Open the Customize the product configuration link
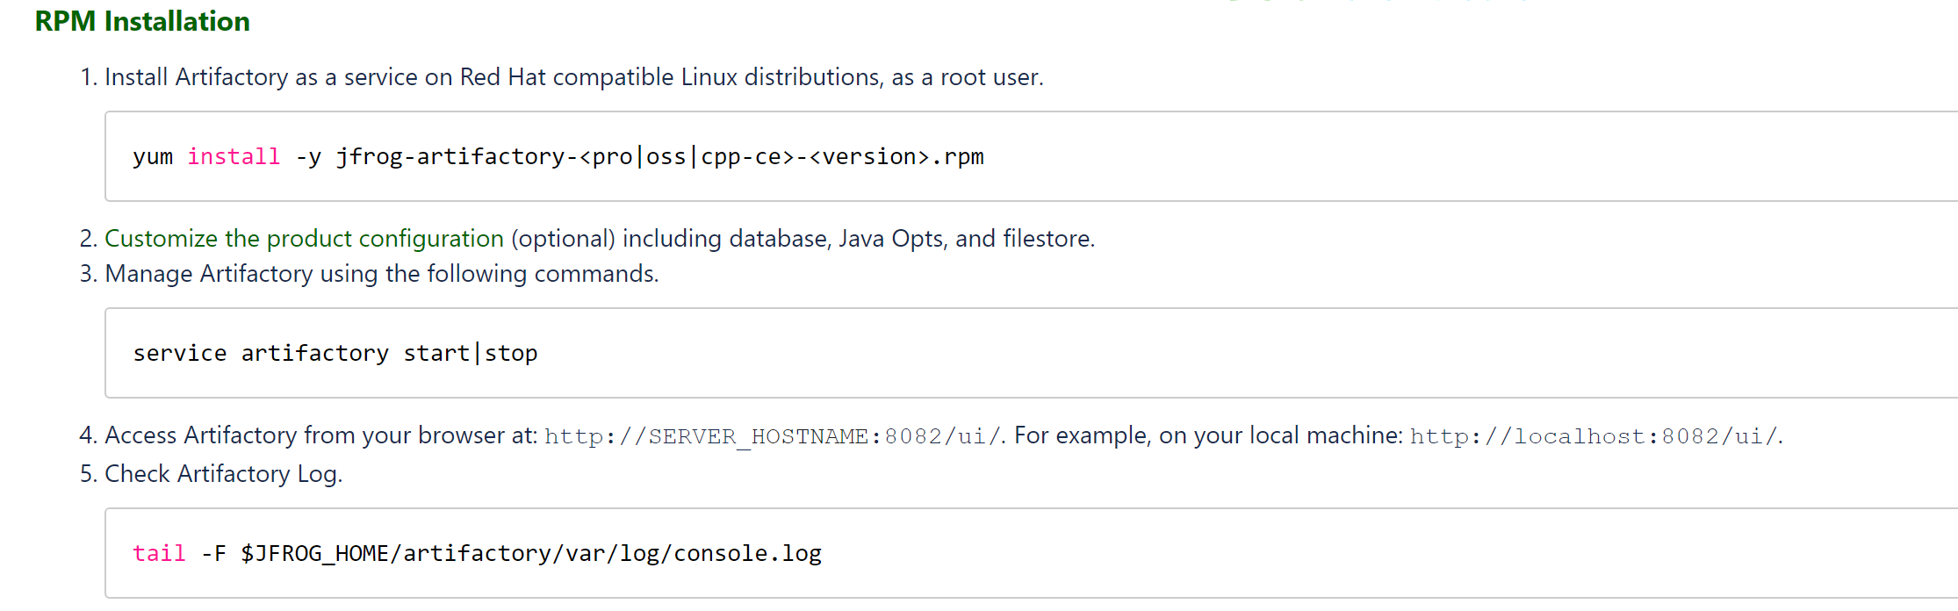 [x=304, y=239]
